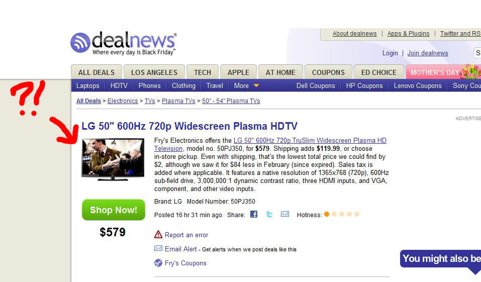481x282 pixels.
Task: Click the Fry's Coupons scissors icon
Action: pyautogui.click(x=158, y=263)
